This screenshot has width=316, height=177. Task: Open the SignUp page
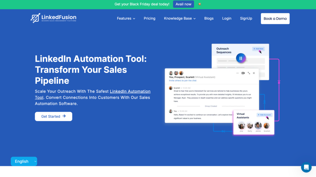(x=246, y=18)
